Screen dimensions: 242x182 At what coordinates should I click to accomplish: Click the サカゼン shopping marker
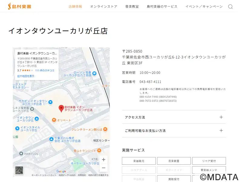50,102
